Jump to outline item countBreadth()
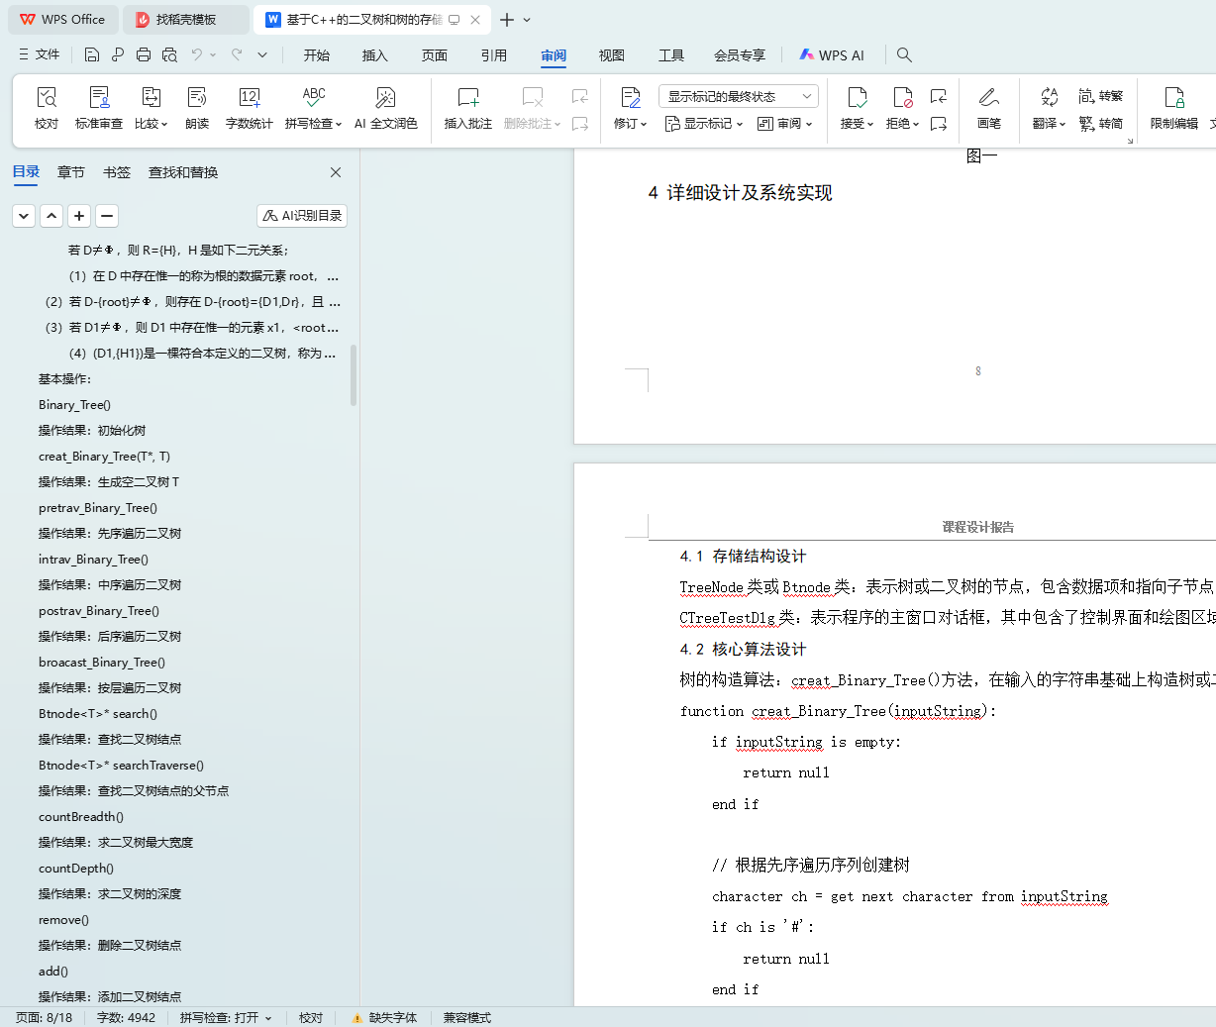Image resolution: width=1216 pixels, height=1027 pixels. point(81,817)
